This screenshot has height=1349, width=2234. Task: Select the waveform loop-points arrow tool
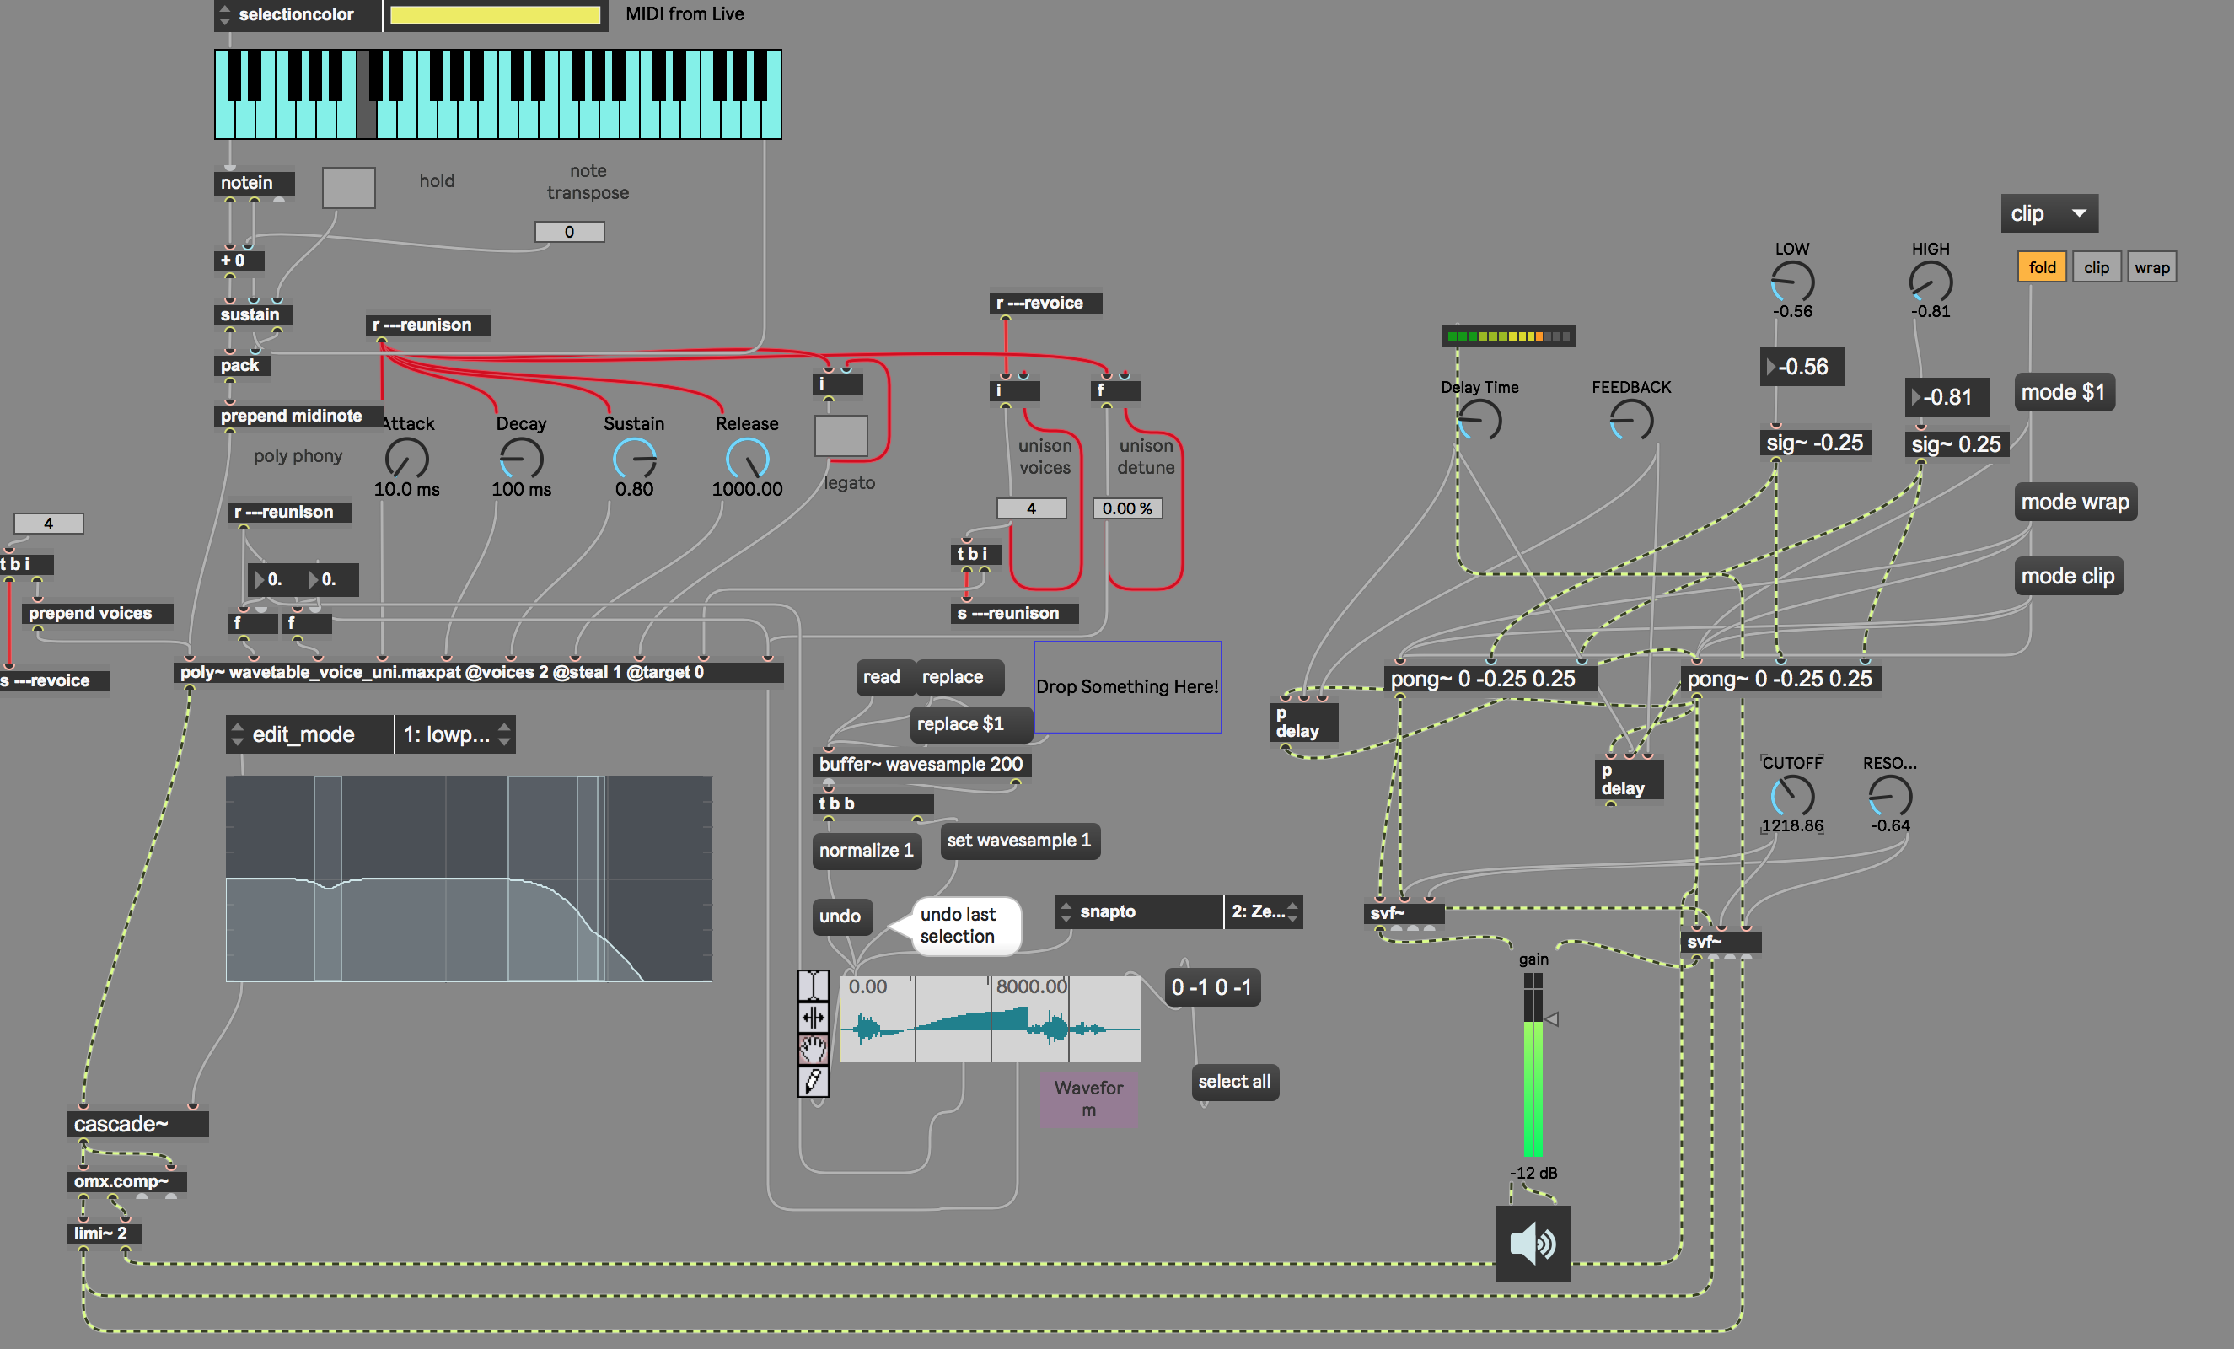[x=813, y=1017]
